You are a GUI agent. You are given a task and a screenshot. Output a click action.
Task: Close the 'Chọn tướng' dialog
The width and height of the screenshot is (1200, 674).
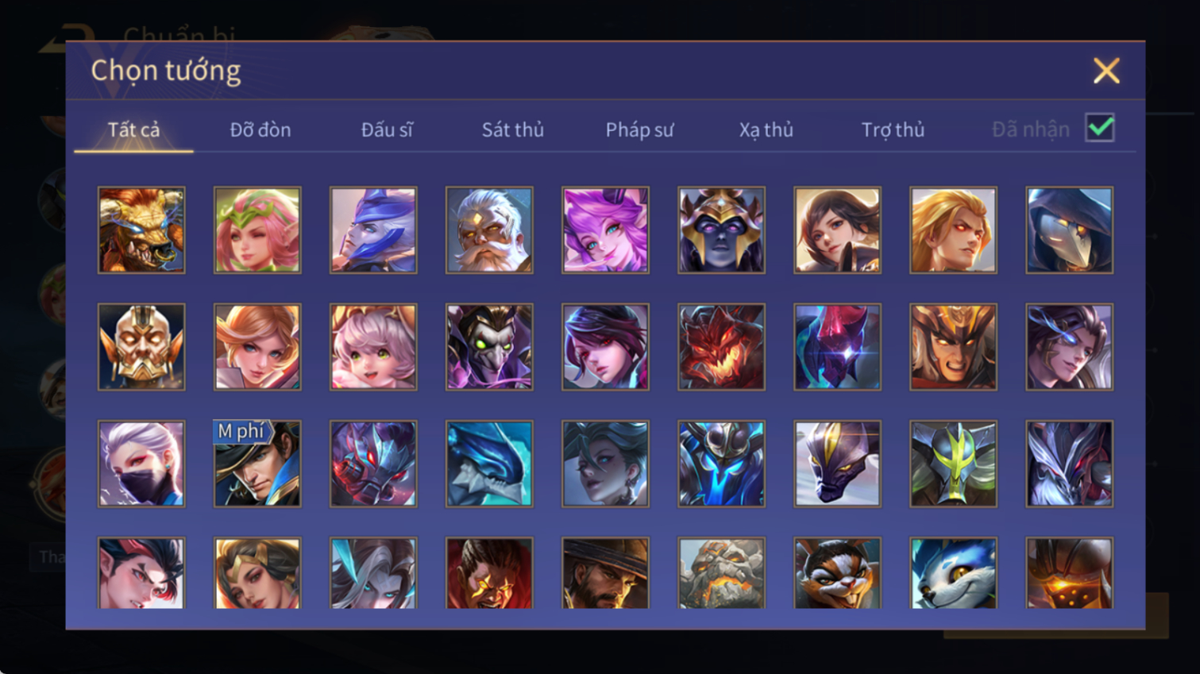point(1105,71)
